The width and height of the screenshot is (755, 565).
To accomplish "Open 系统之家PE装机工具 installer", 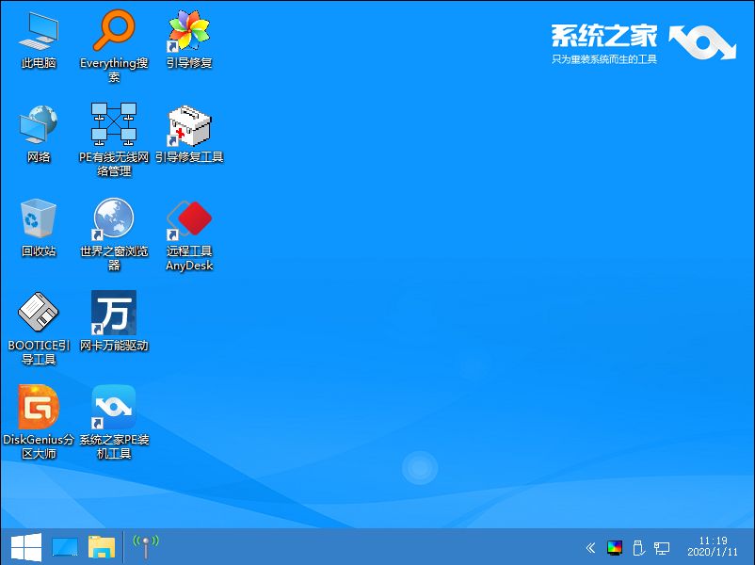I will [114, 407].
